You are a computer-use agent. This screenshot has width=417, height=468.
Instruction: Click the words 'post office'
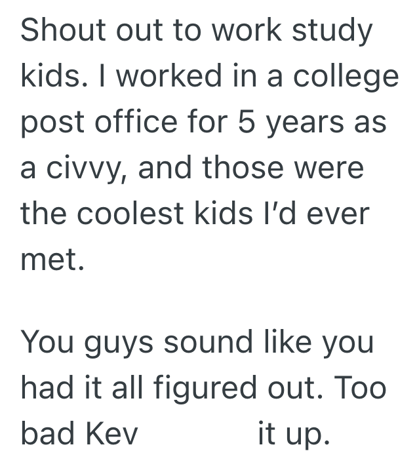click(98, 123)
